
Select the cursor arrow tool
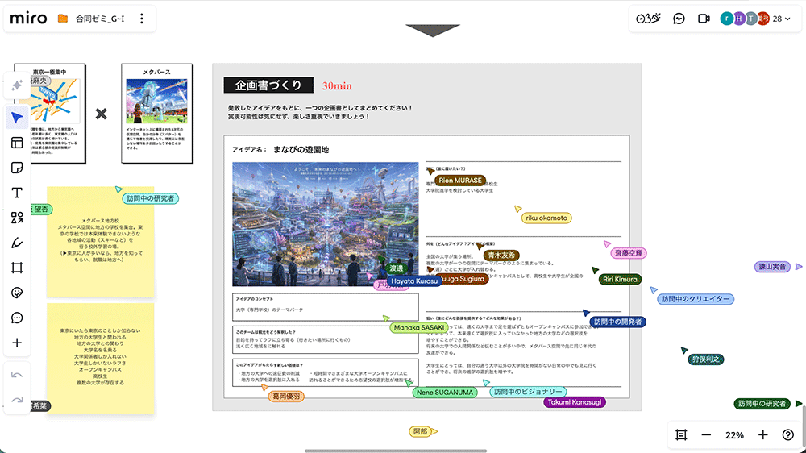pos(17,118)
